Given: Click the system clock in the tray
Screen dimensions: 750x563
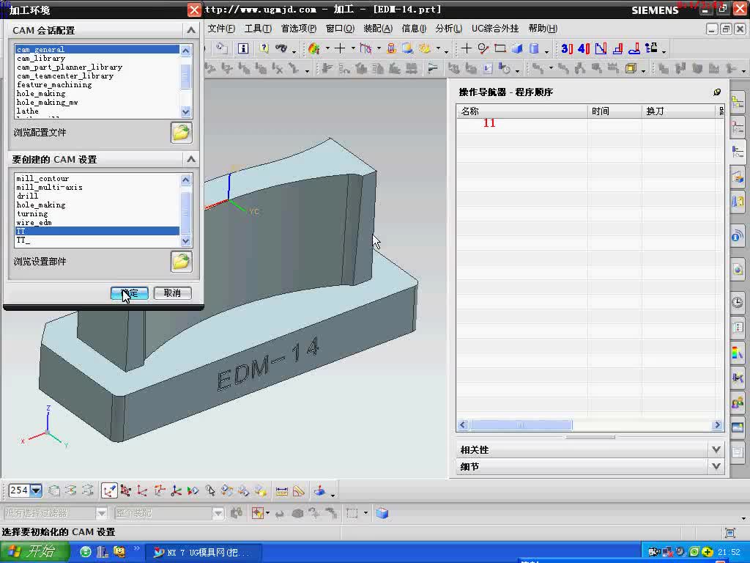Looking at the screenshot, I should coord(729,553).
